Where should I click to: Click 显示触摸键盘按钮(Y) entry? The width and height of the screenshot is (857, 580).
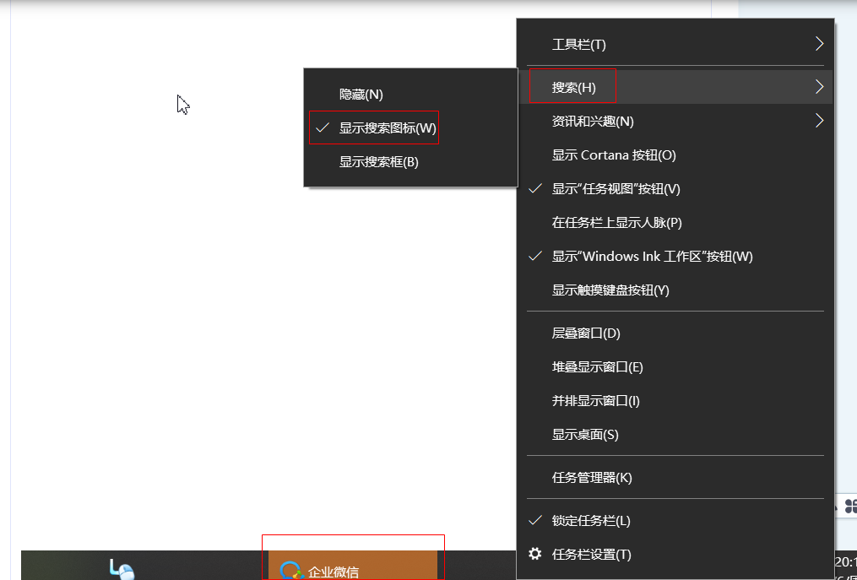tap(610, 290)
